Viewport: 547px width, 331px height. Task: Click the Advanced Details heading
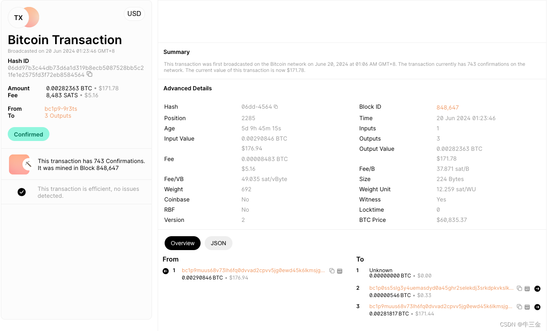[x=188, y=88]
